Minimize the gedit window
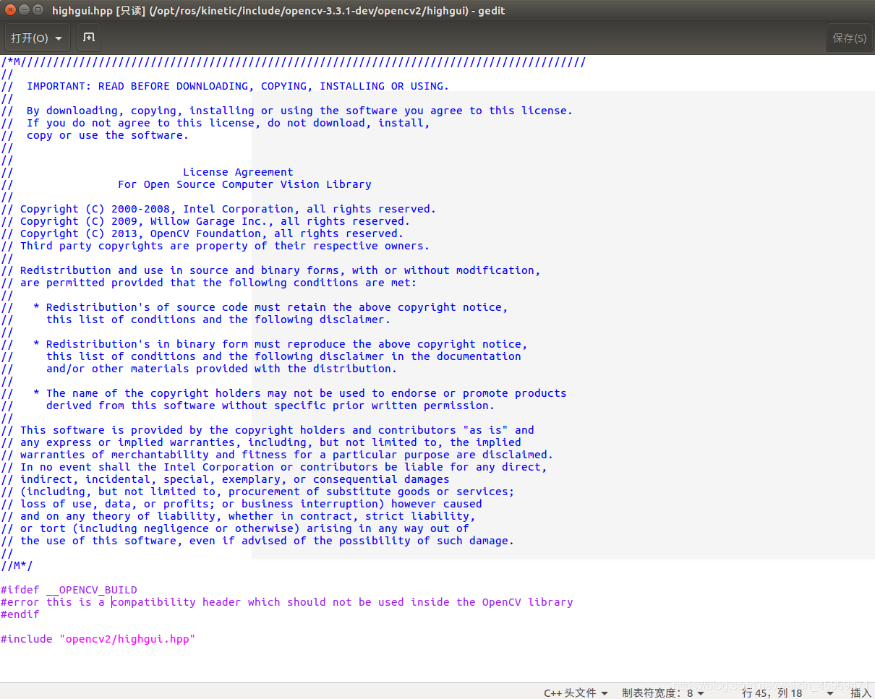This screenshot has height=699, width=875. [x=24, y=10]
